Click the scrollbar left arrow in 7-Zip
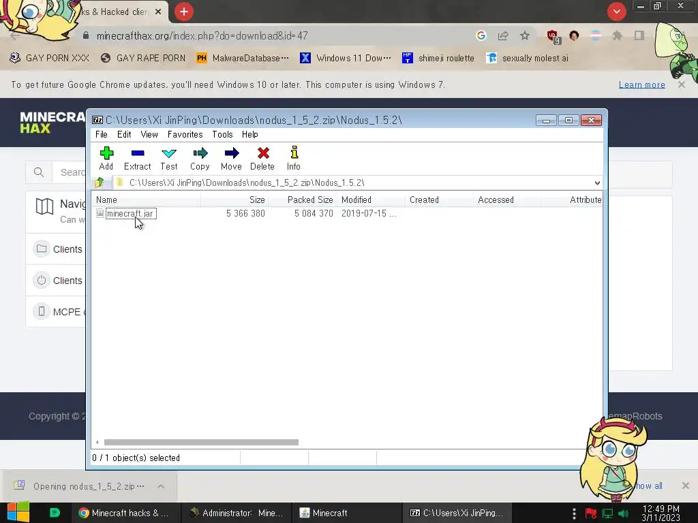The width and height of the screenshot is (698, 523). point(97,442)
